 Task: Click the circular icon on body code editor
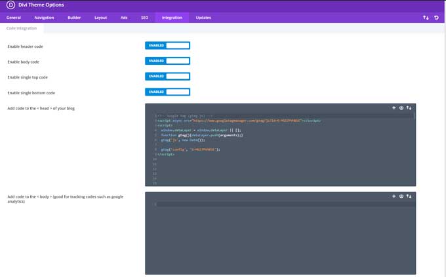pyautogui.click(x=401, y=196)
